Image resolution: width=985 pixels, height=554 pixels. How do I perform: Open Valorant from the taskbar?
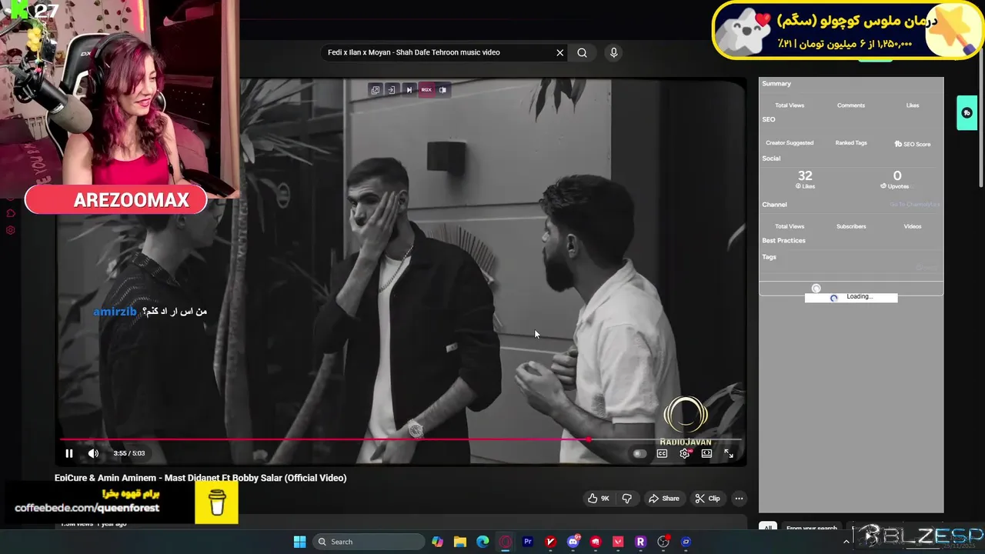coord(618,542)
